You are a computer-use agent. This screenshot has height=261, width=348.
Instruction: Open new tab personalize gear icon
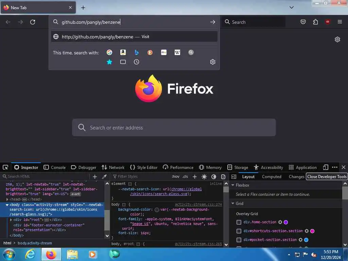337,39
